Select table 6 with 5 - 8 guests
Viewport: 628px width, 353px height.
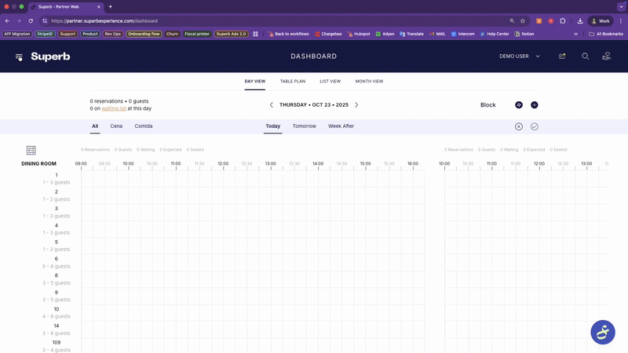56,263
